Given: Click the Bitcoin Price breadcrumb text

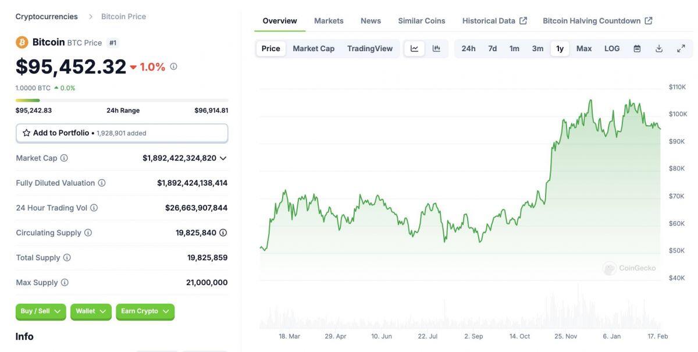Looking at the screenshot, I should 123,16.
